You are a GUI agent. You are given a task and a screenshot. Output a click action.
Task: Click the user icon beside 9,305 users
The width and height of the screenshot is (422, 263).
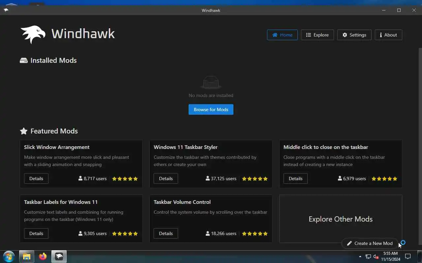click(x=80, y=233)
